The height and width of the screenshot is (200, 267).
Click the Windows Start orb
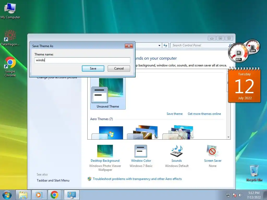click(7, 195)
